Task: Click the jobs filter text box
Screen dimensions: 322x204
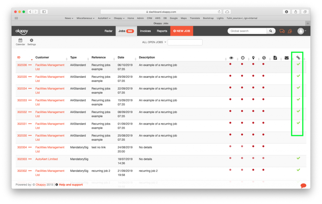Action: click(x=185, y=42)
